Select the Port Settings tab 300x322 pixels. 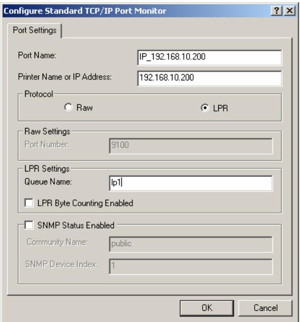coord(35,31)
